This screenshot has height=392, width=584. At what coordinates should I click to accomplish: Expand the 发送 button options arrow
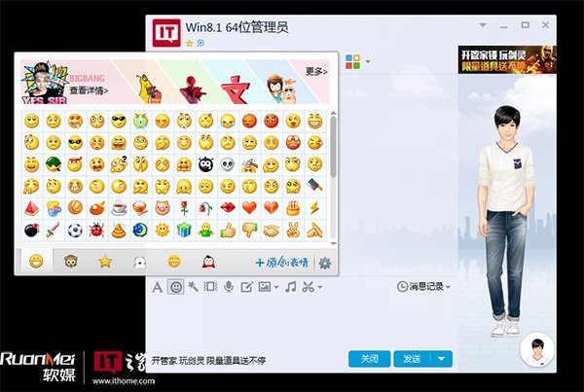pos(441,359)
